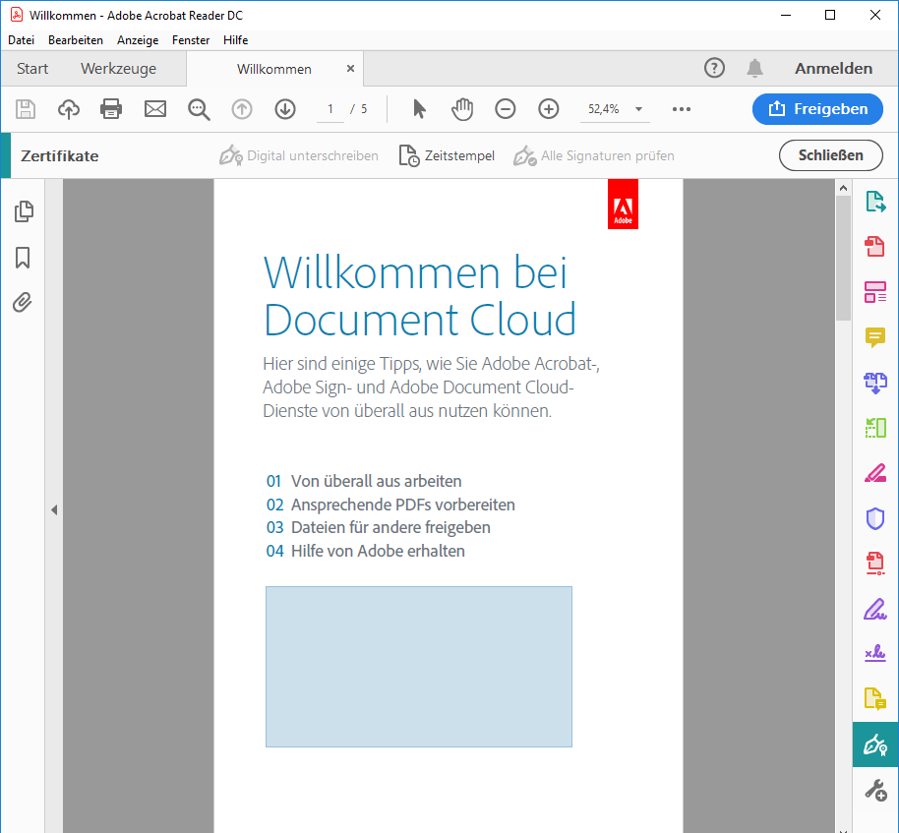The image size is (899, 833).
Task: Click the vertical scrollbar thumb
Action: (x=843, y=258)
